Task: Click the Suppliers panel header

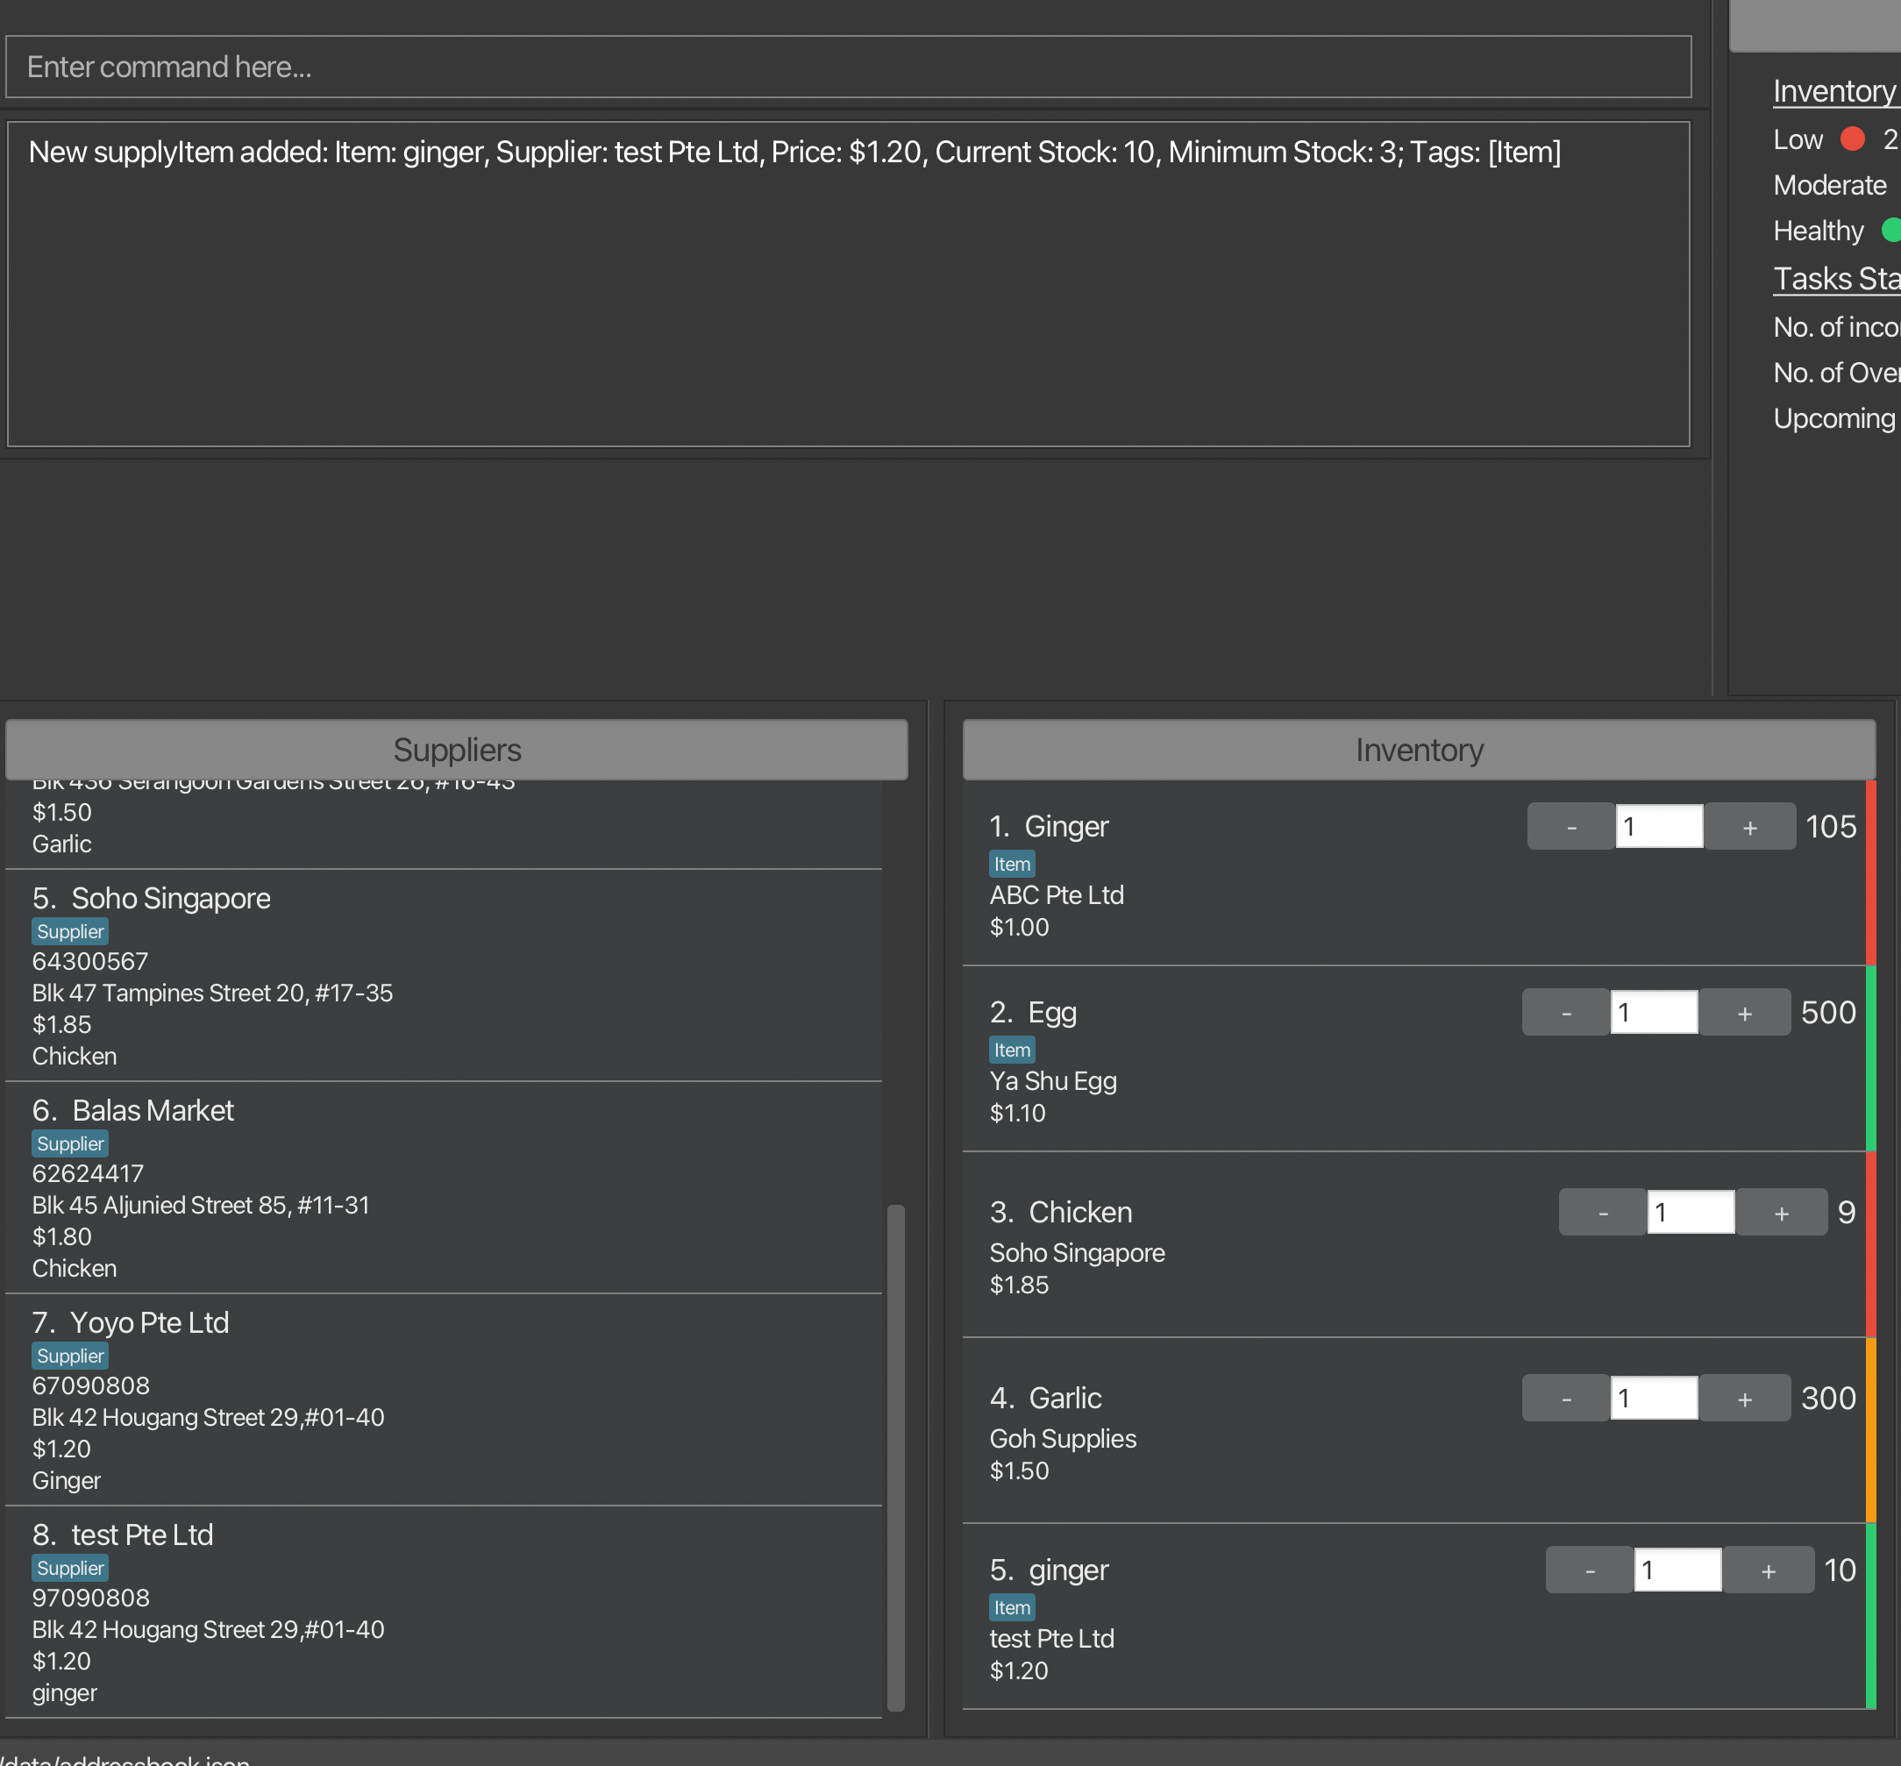Action: point(456,751)
